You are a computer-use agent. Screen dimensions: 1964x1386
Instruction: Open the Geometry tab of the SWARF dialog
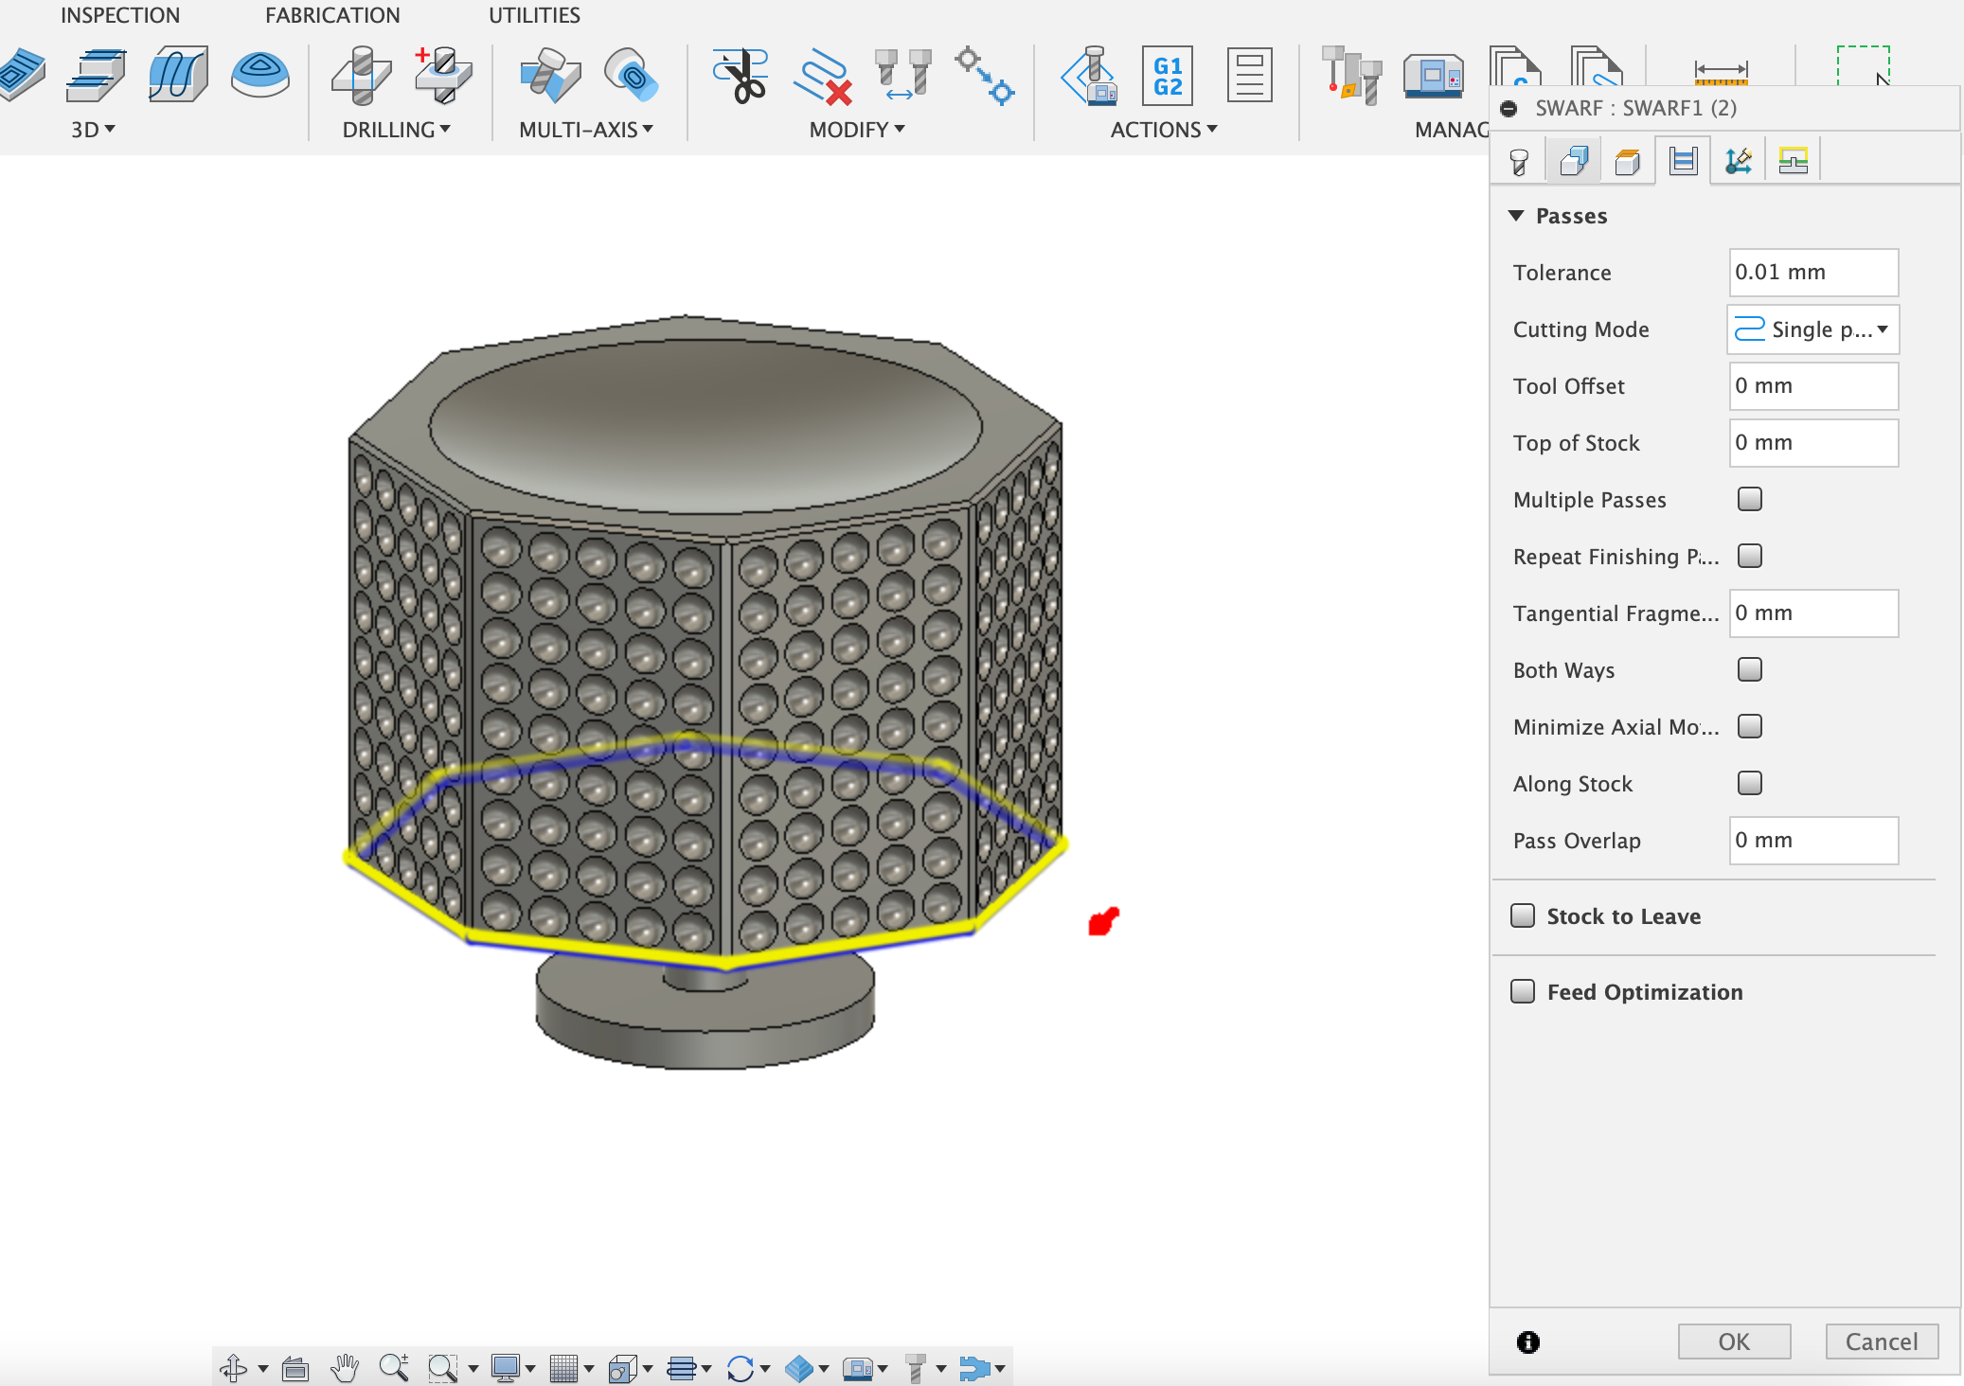(x=1575, y=159)
